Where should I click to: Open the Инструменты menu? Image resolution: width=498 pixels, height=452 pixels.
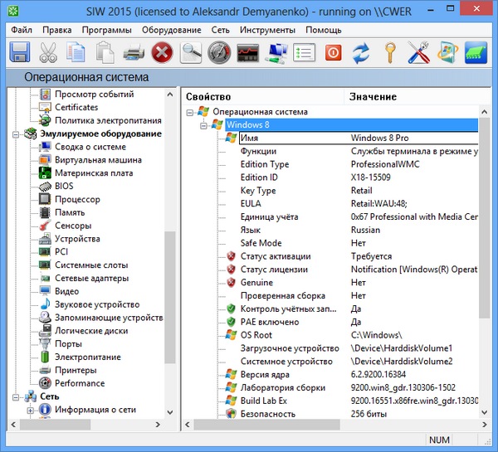point(267,30)
